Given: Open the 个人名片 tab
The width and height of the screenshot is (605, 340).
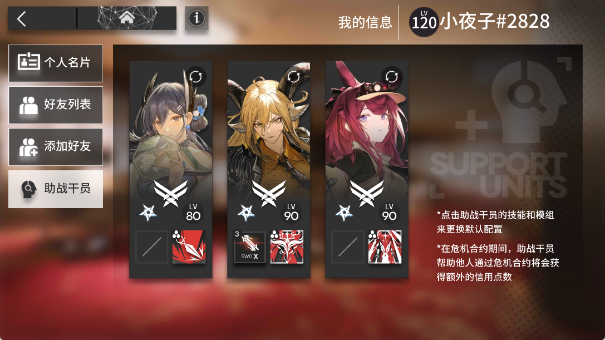Looking at the screenshot, I should coord(56,63).
